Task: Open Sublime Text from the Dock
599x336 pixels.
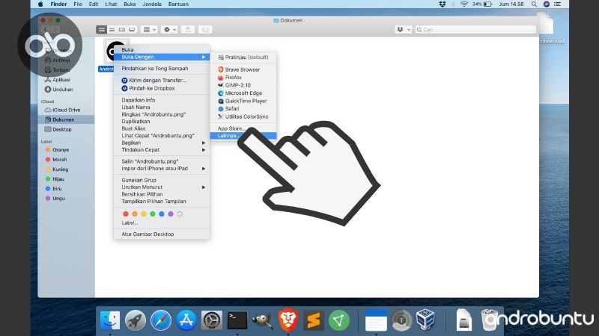Action: click(313, 320)
